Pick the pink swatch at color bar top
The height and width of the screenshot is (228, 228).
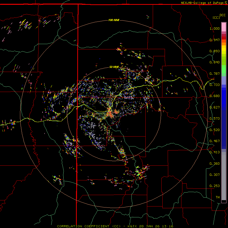pos(224,27)
